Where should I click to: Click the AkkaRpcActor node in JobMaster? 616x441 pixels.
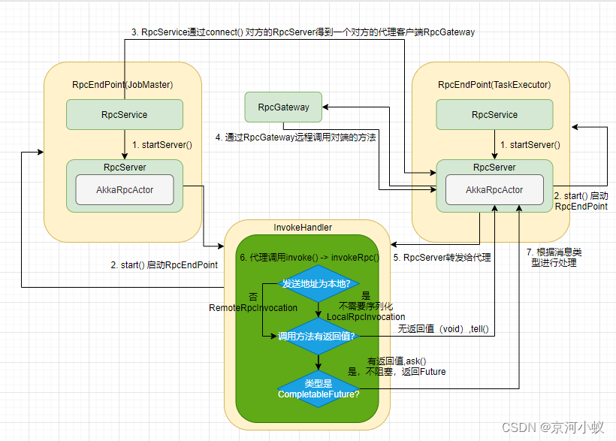pos(125,190)
